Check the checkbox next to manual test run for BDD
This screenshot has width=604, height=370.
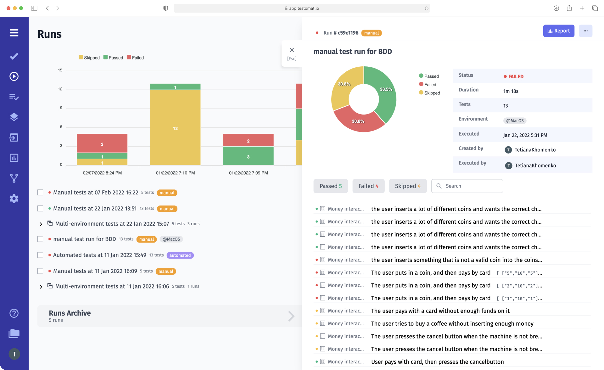coord(40,239)
